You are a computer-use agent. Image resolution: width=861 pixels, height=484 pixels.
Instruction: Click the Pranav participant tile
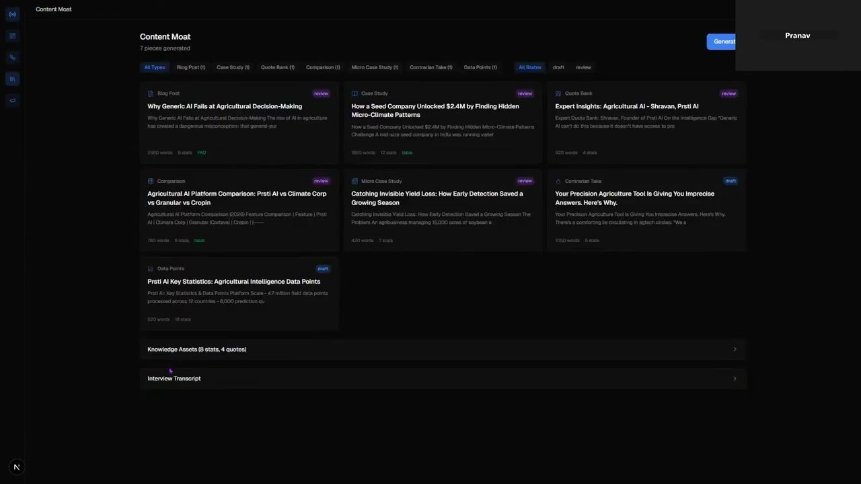pyautogui.click(x=798, y=35)
